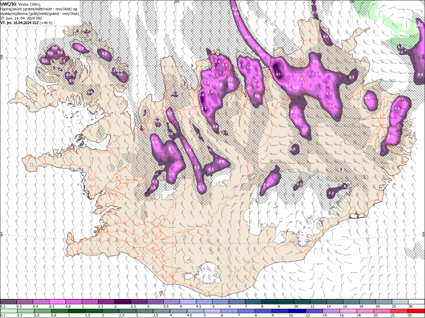
Task: Click the 'rigning/skúrir' legend description line
Action: coord(39,9)
